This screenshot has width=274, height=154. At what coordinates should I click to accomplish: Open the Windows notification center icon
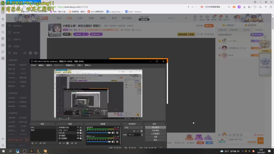[x=270, y=151]
